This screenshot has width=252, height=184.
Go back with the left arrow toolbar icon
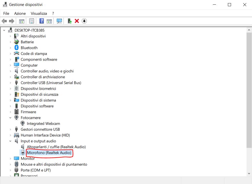point(4,21)
